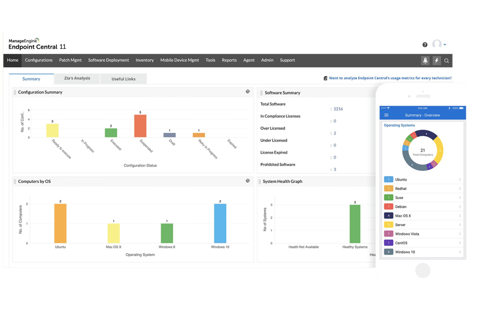Switch to the Useful Links tab
This screenshot has width=477, height=318.
123,79
